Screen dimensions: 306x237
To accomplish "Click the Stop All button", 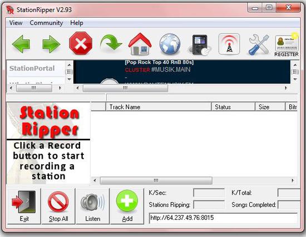I will point(58,206).
